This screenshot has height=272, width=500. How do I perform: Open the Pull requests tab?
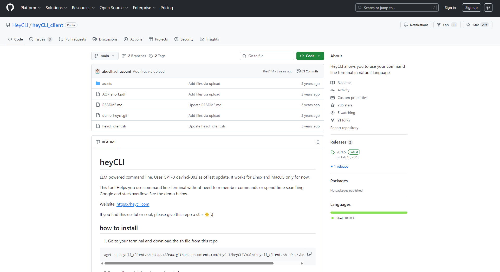[x=72, y=39]
